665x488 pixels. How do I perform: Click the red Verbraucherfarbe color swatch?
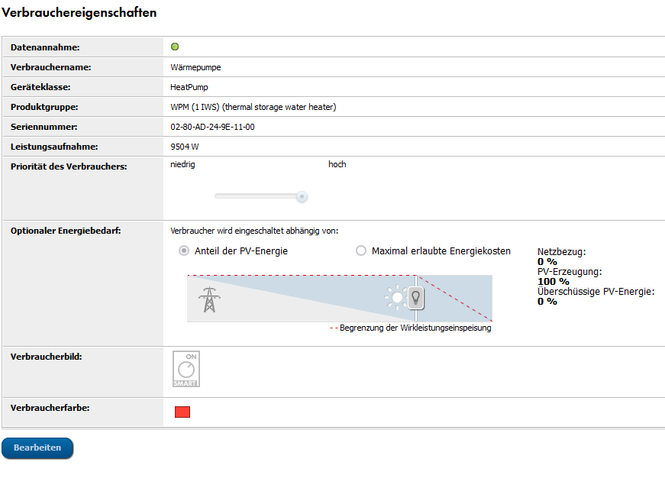point(182,412)
